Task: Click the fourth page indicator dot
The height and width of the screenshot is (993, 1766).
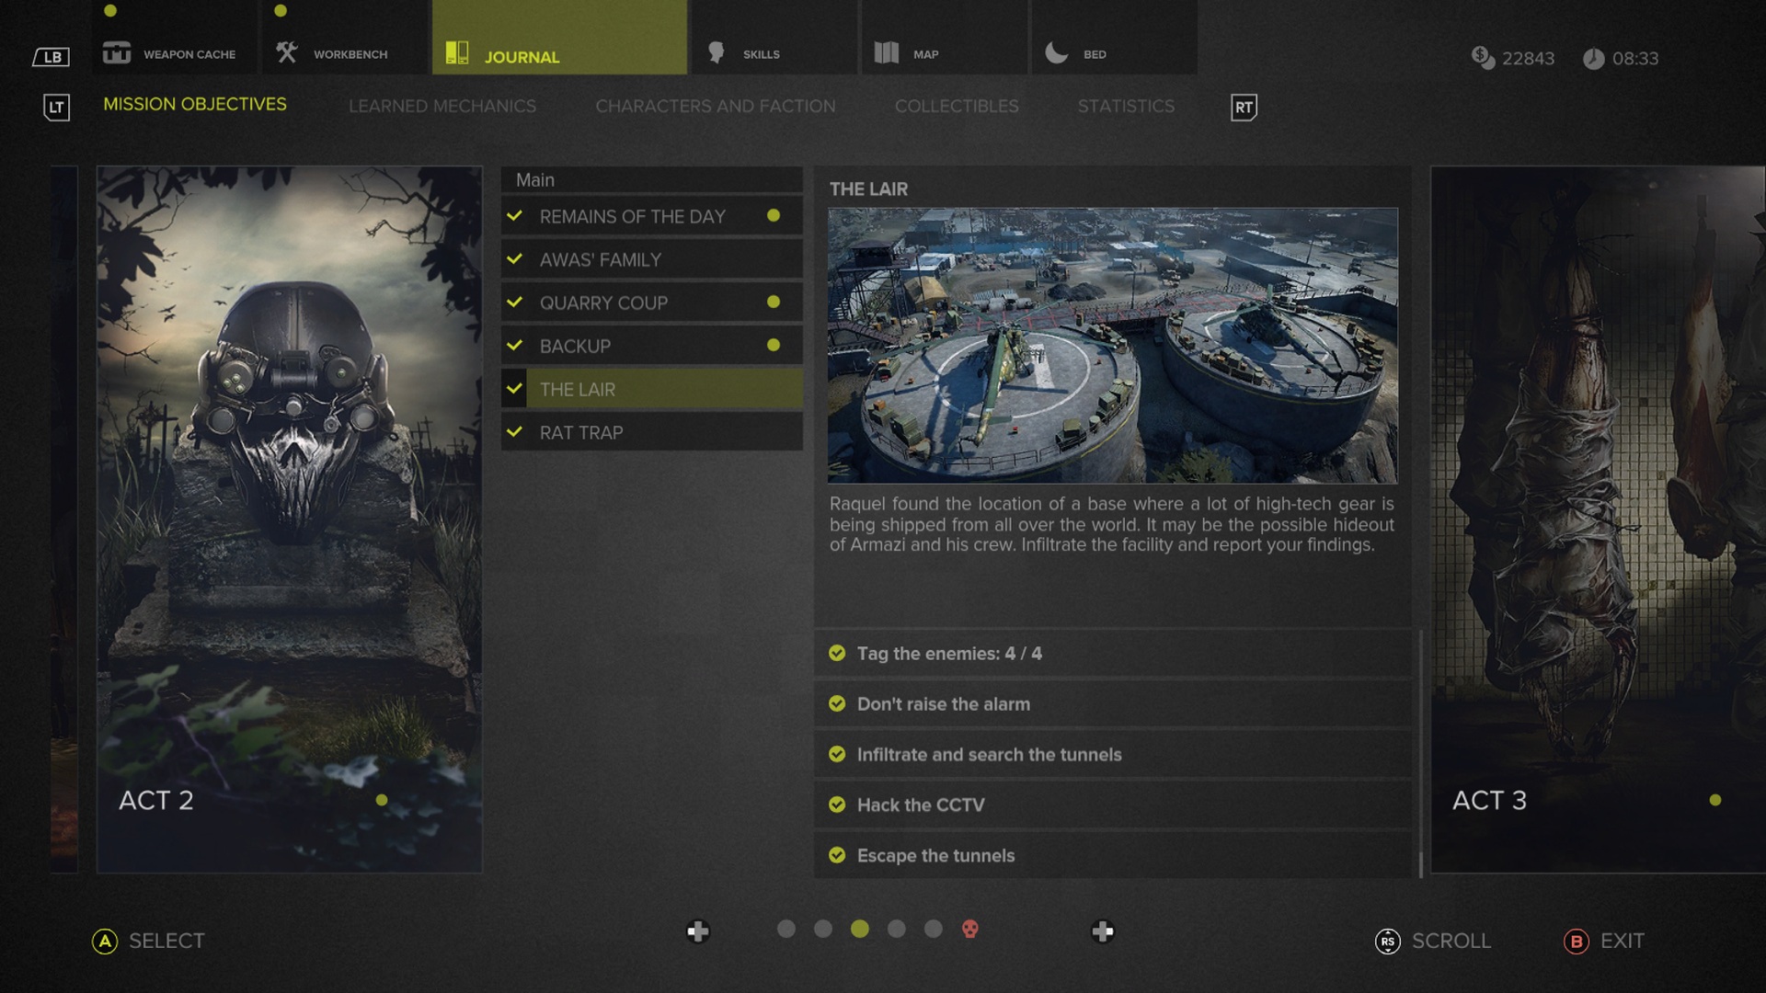Action: 897,929
